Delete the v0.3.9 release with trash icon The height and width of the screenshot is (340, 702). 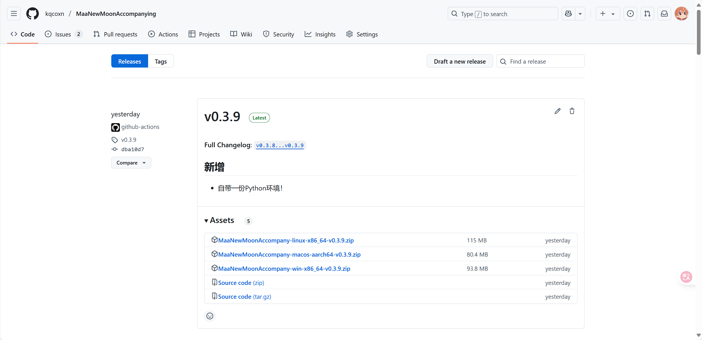pyautogui.click(x=572, y=111)
